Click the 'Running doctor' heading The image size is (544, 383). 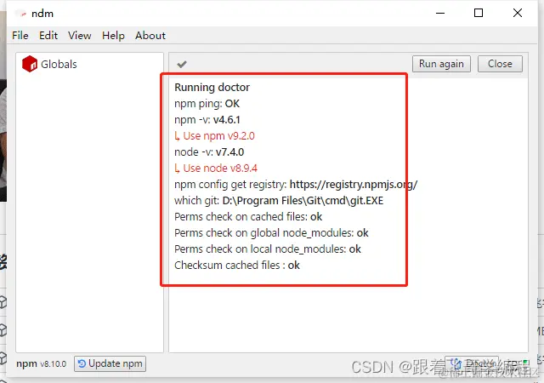tap(212, 87)
